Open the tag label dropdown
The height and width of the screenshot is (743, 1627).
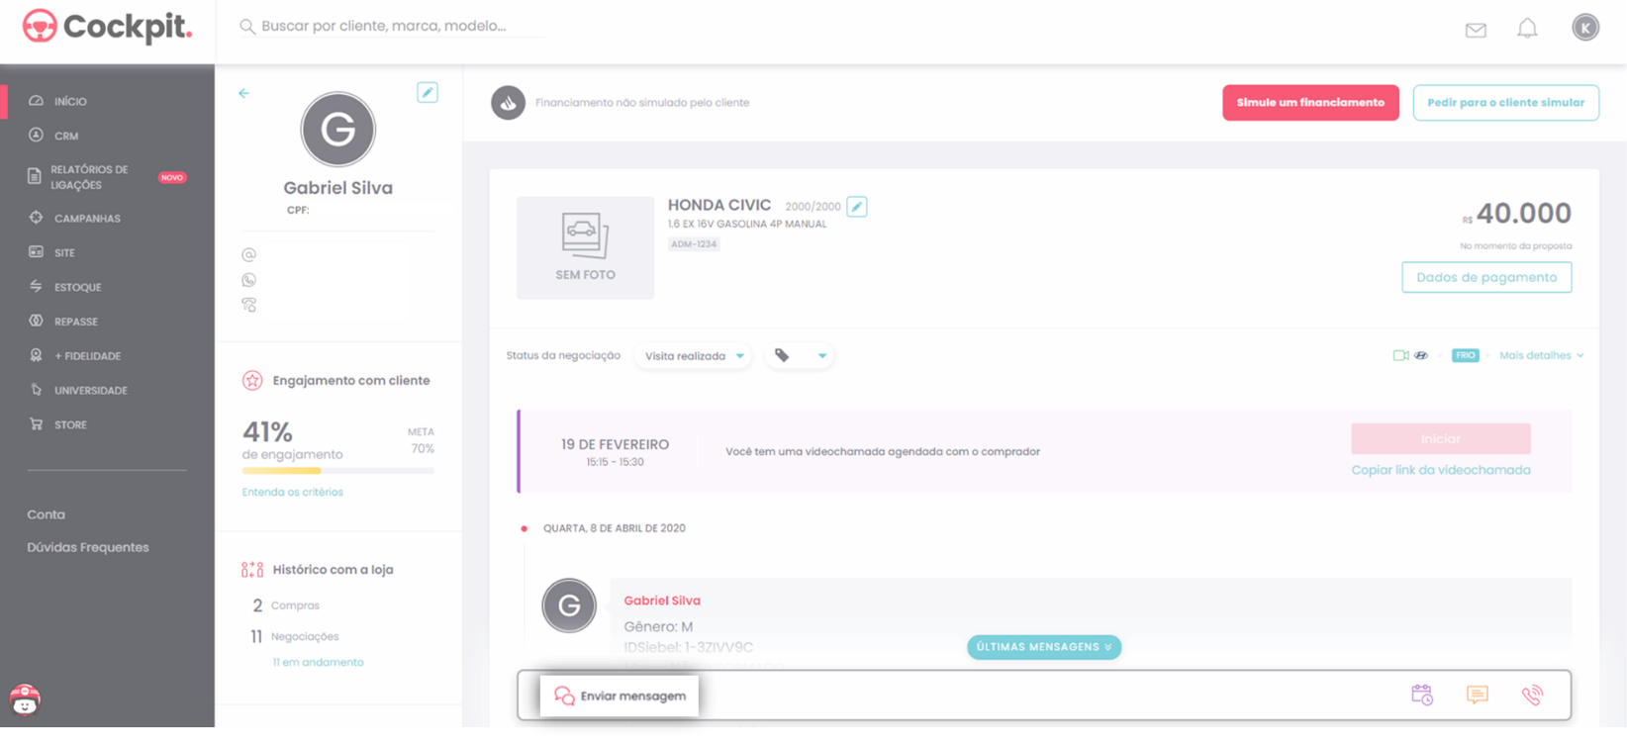pos(800,356)
